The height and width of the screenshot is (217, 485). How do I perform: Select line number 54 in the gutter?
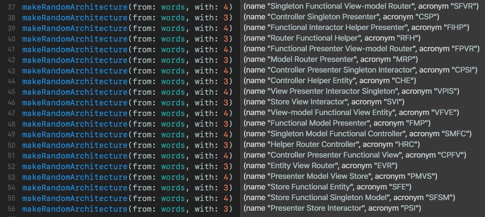11,188
